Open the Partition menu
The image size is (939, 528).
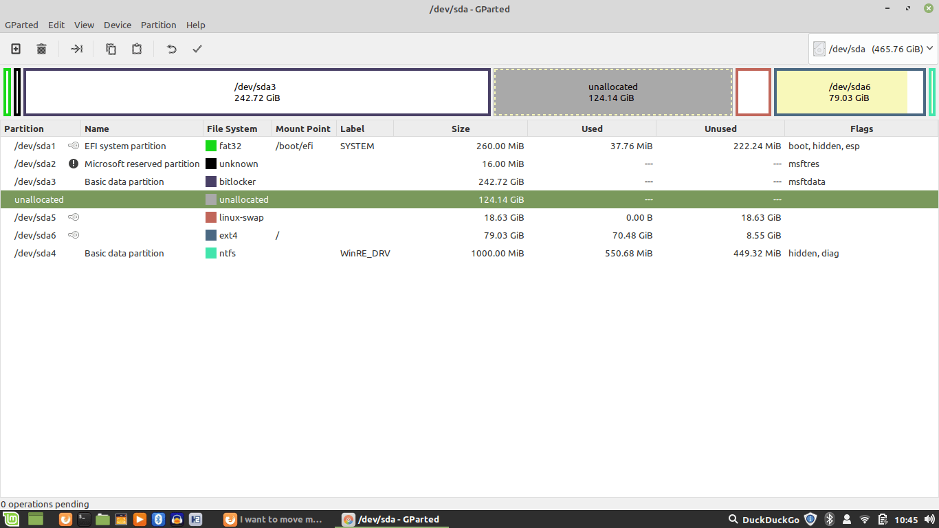159,25
